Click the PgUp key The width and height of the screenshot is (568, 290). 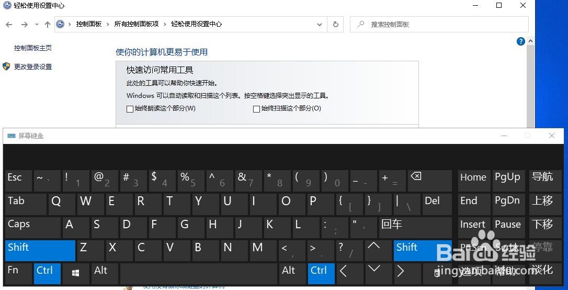click(508, 181)
